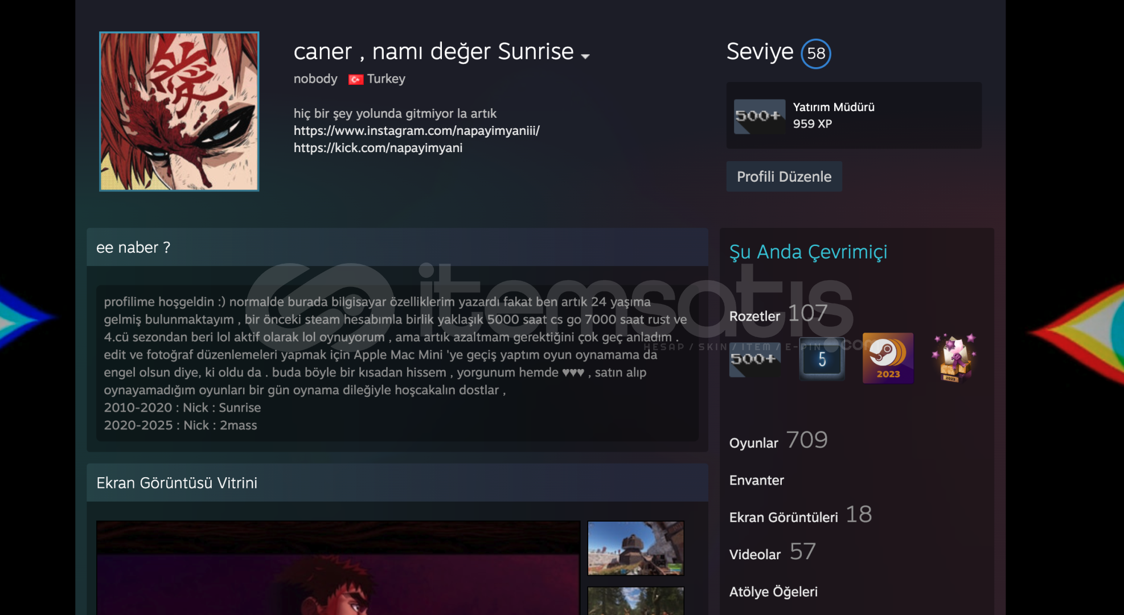Click the 'Turkey' country text
This screenshot has width=1124, height=615.
[x=386, y=79]
